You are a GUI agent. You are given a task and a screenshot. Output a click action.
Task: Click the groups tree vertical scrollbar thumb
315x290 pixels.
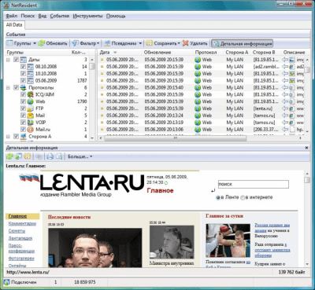coord(92,66)
